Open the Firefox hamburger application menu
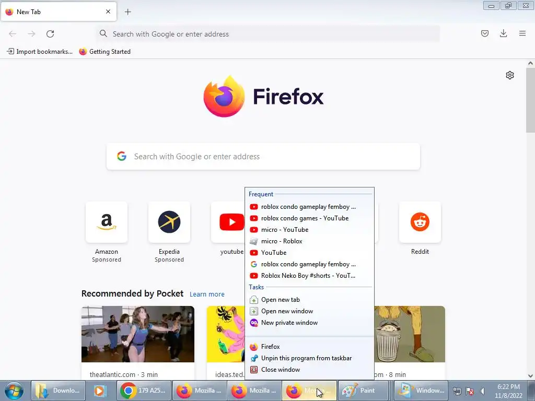This screenshot has width=535, height=401. (522, 33)
